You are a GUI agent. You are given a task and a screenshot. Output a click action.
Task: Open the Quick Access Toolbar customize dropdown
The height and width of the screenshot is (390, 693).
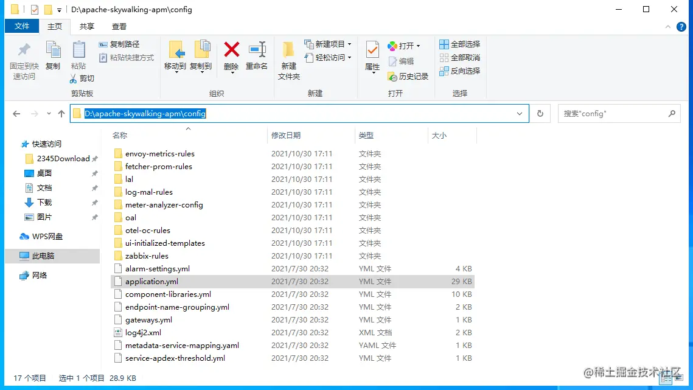coord(59,10)
